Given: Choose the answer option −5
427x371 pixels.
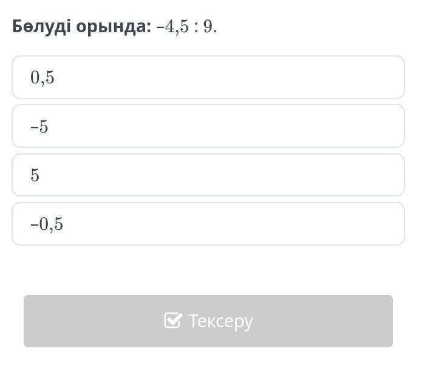Looking at the screenshot, I should click(x=208, y=126).
